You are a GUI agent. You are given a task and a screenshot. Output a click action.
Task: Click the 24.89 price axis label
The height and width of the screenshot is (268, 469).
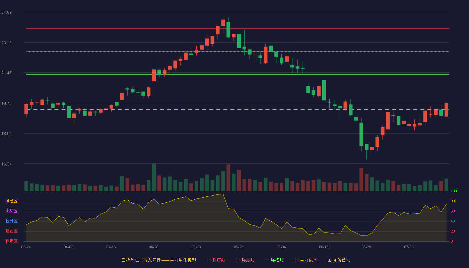6,12
